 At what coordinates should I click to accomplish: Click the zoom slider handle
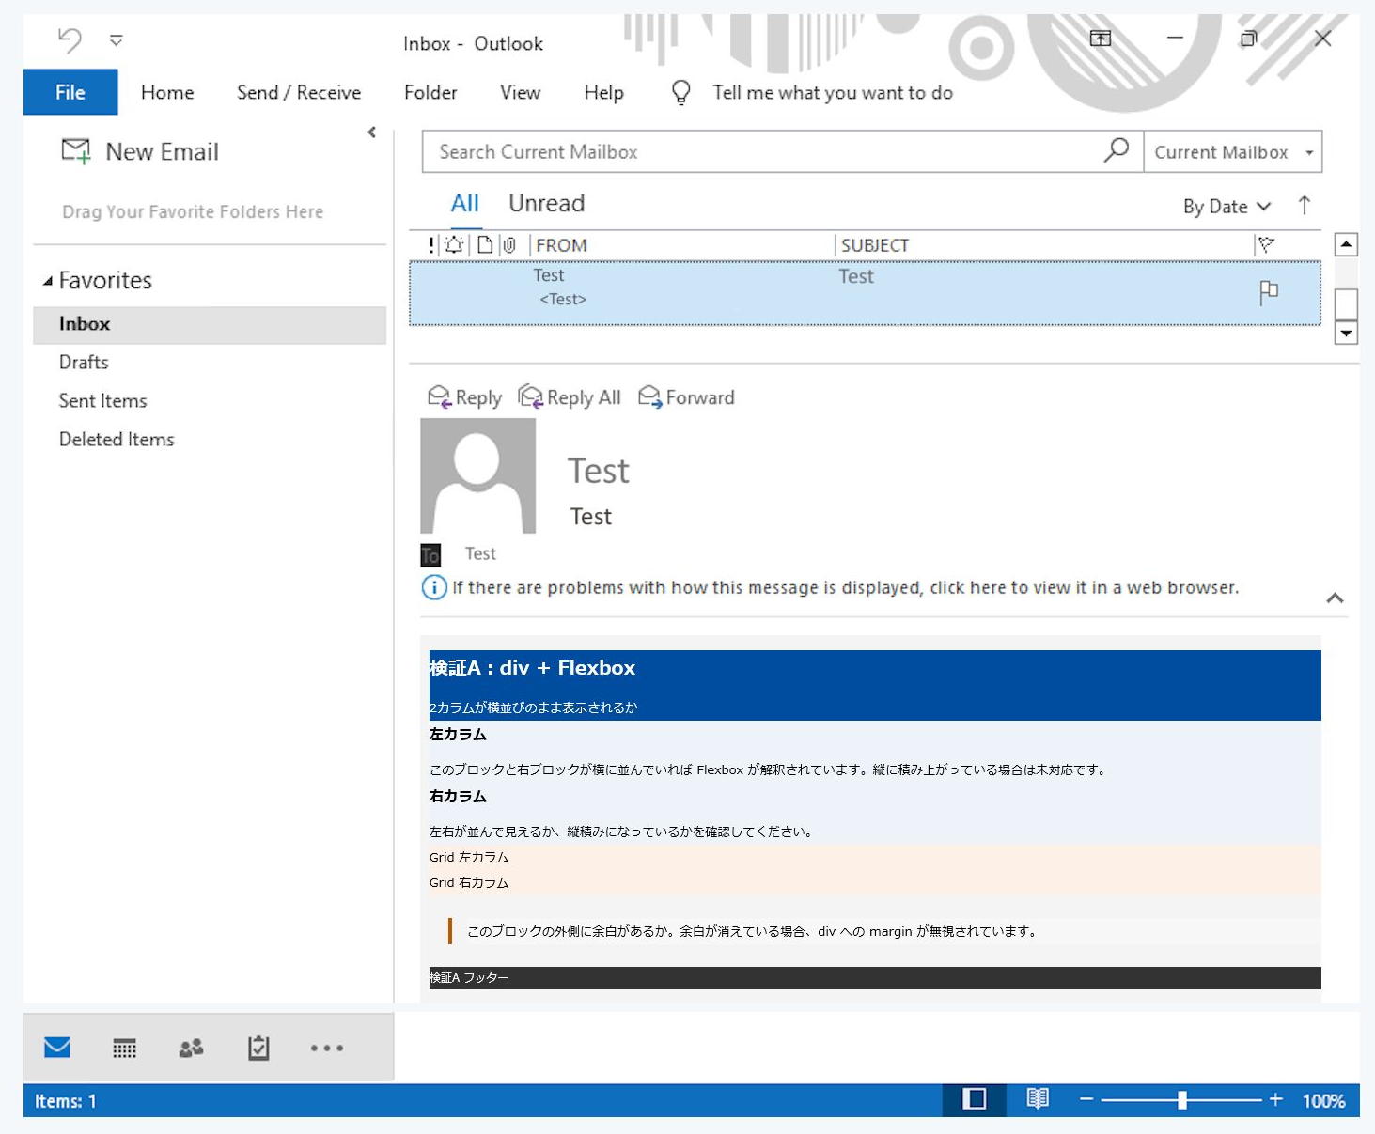1182,1100
